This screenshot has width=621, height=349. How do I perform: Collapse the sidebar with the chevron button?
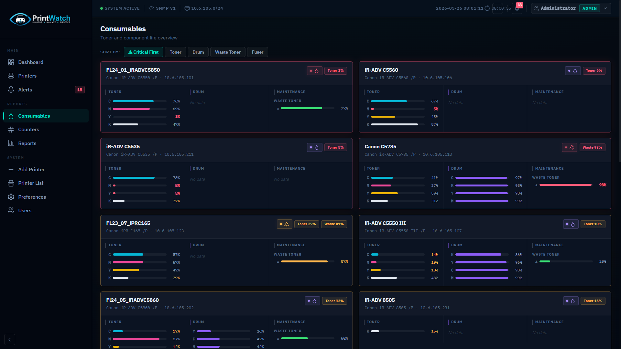pyautogui.click(x=10, y=340)
